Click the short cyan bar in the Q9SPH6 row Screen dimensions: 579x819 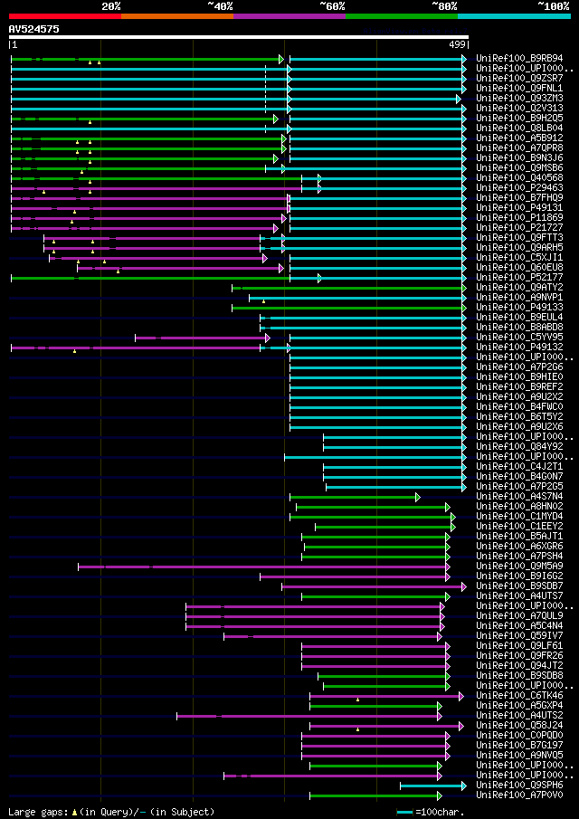click(x=433, y=786)
